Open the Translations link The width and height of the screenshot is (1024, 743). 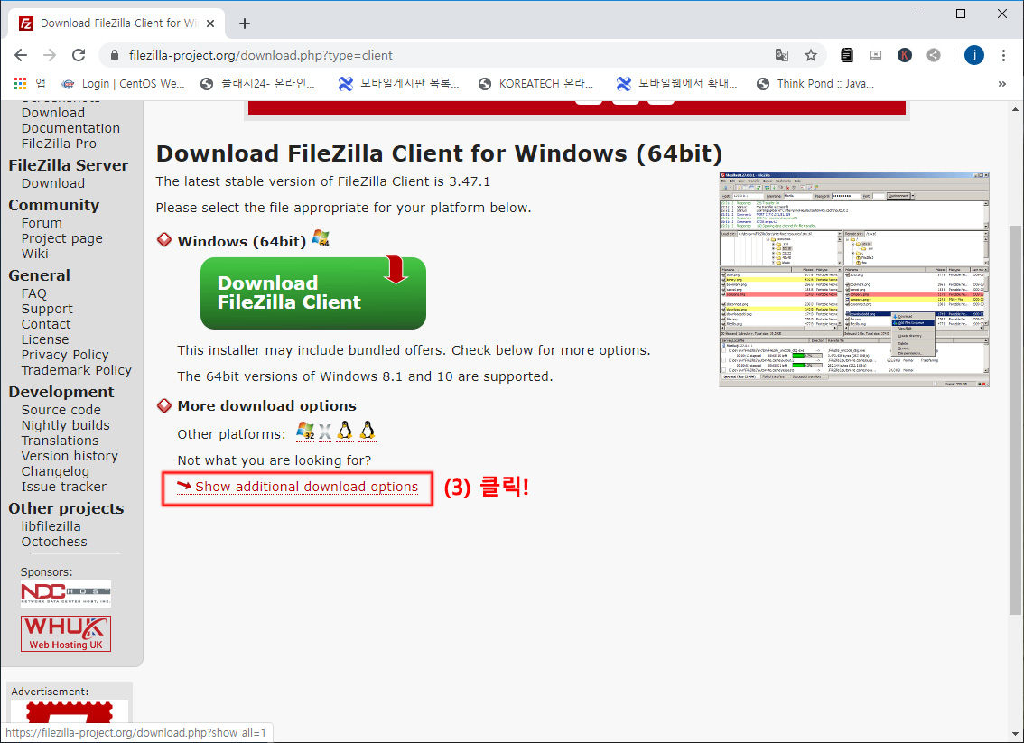pos(61,441)
